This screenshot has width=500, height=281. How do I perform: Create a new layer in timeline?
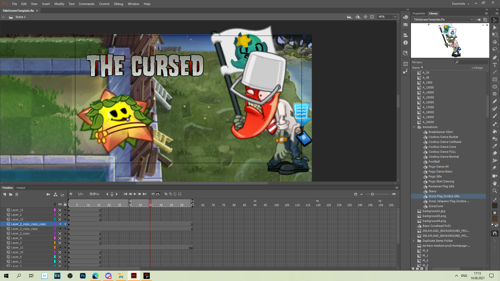[x=5, y=194]
